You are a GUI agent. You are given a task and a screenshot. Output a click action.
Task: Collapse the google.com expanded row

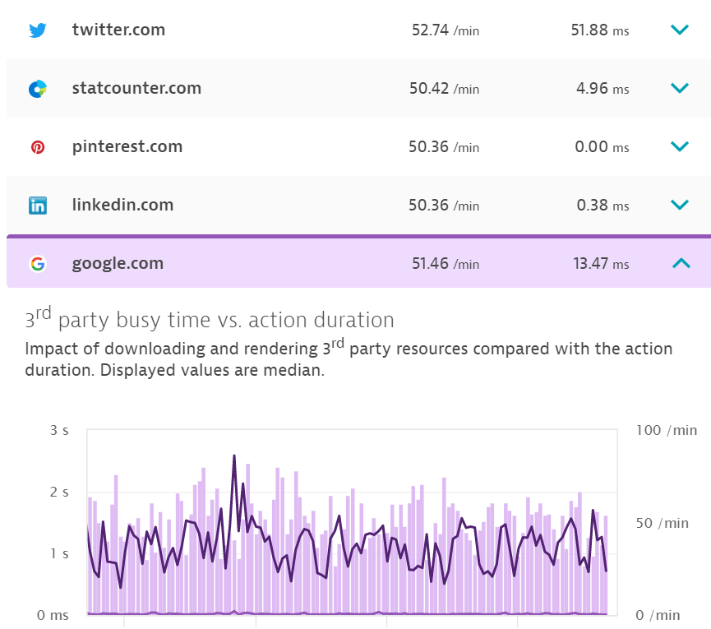[x=680, y=264]
